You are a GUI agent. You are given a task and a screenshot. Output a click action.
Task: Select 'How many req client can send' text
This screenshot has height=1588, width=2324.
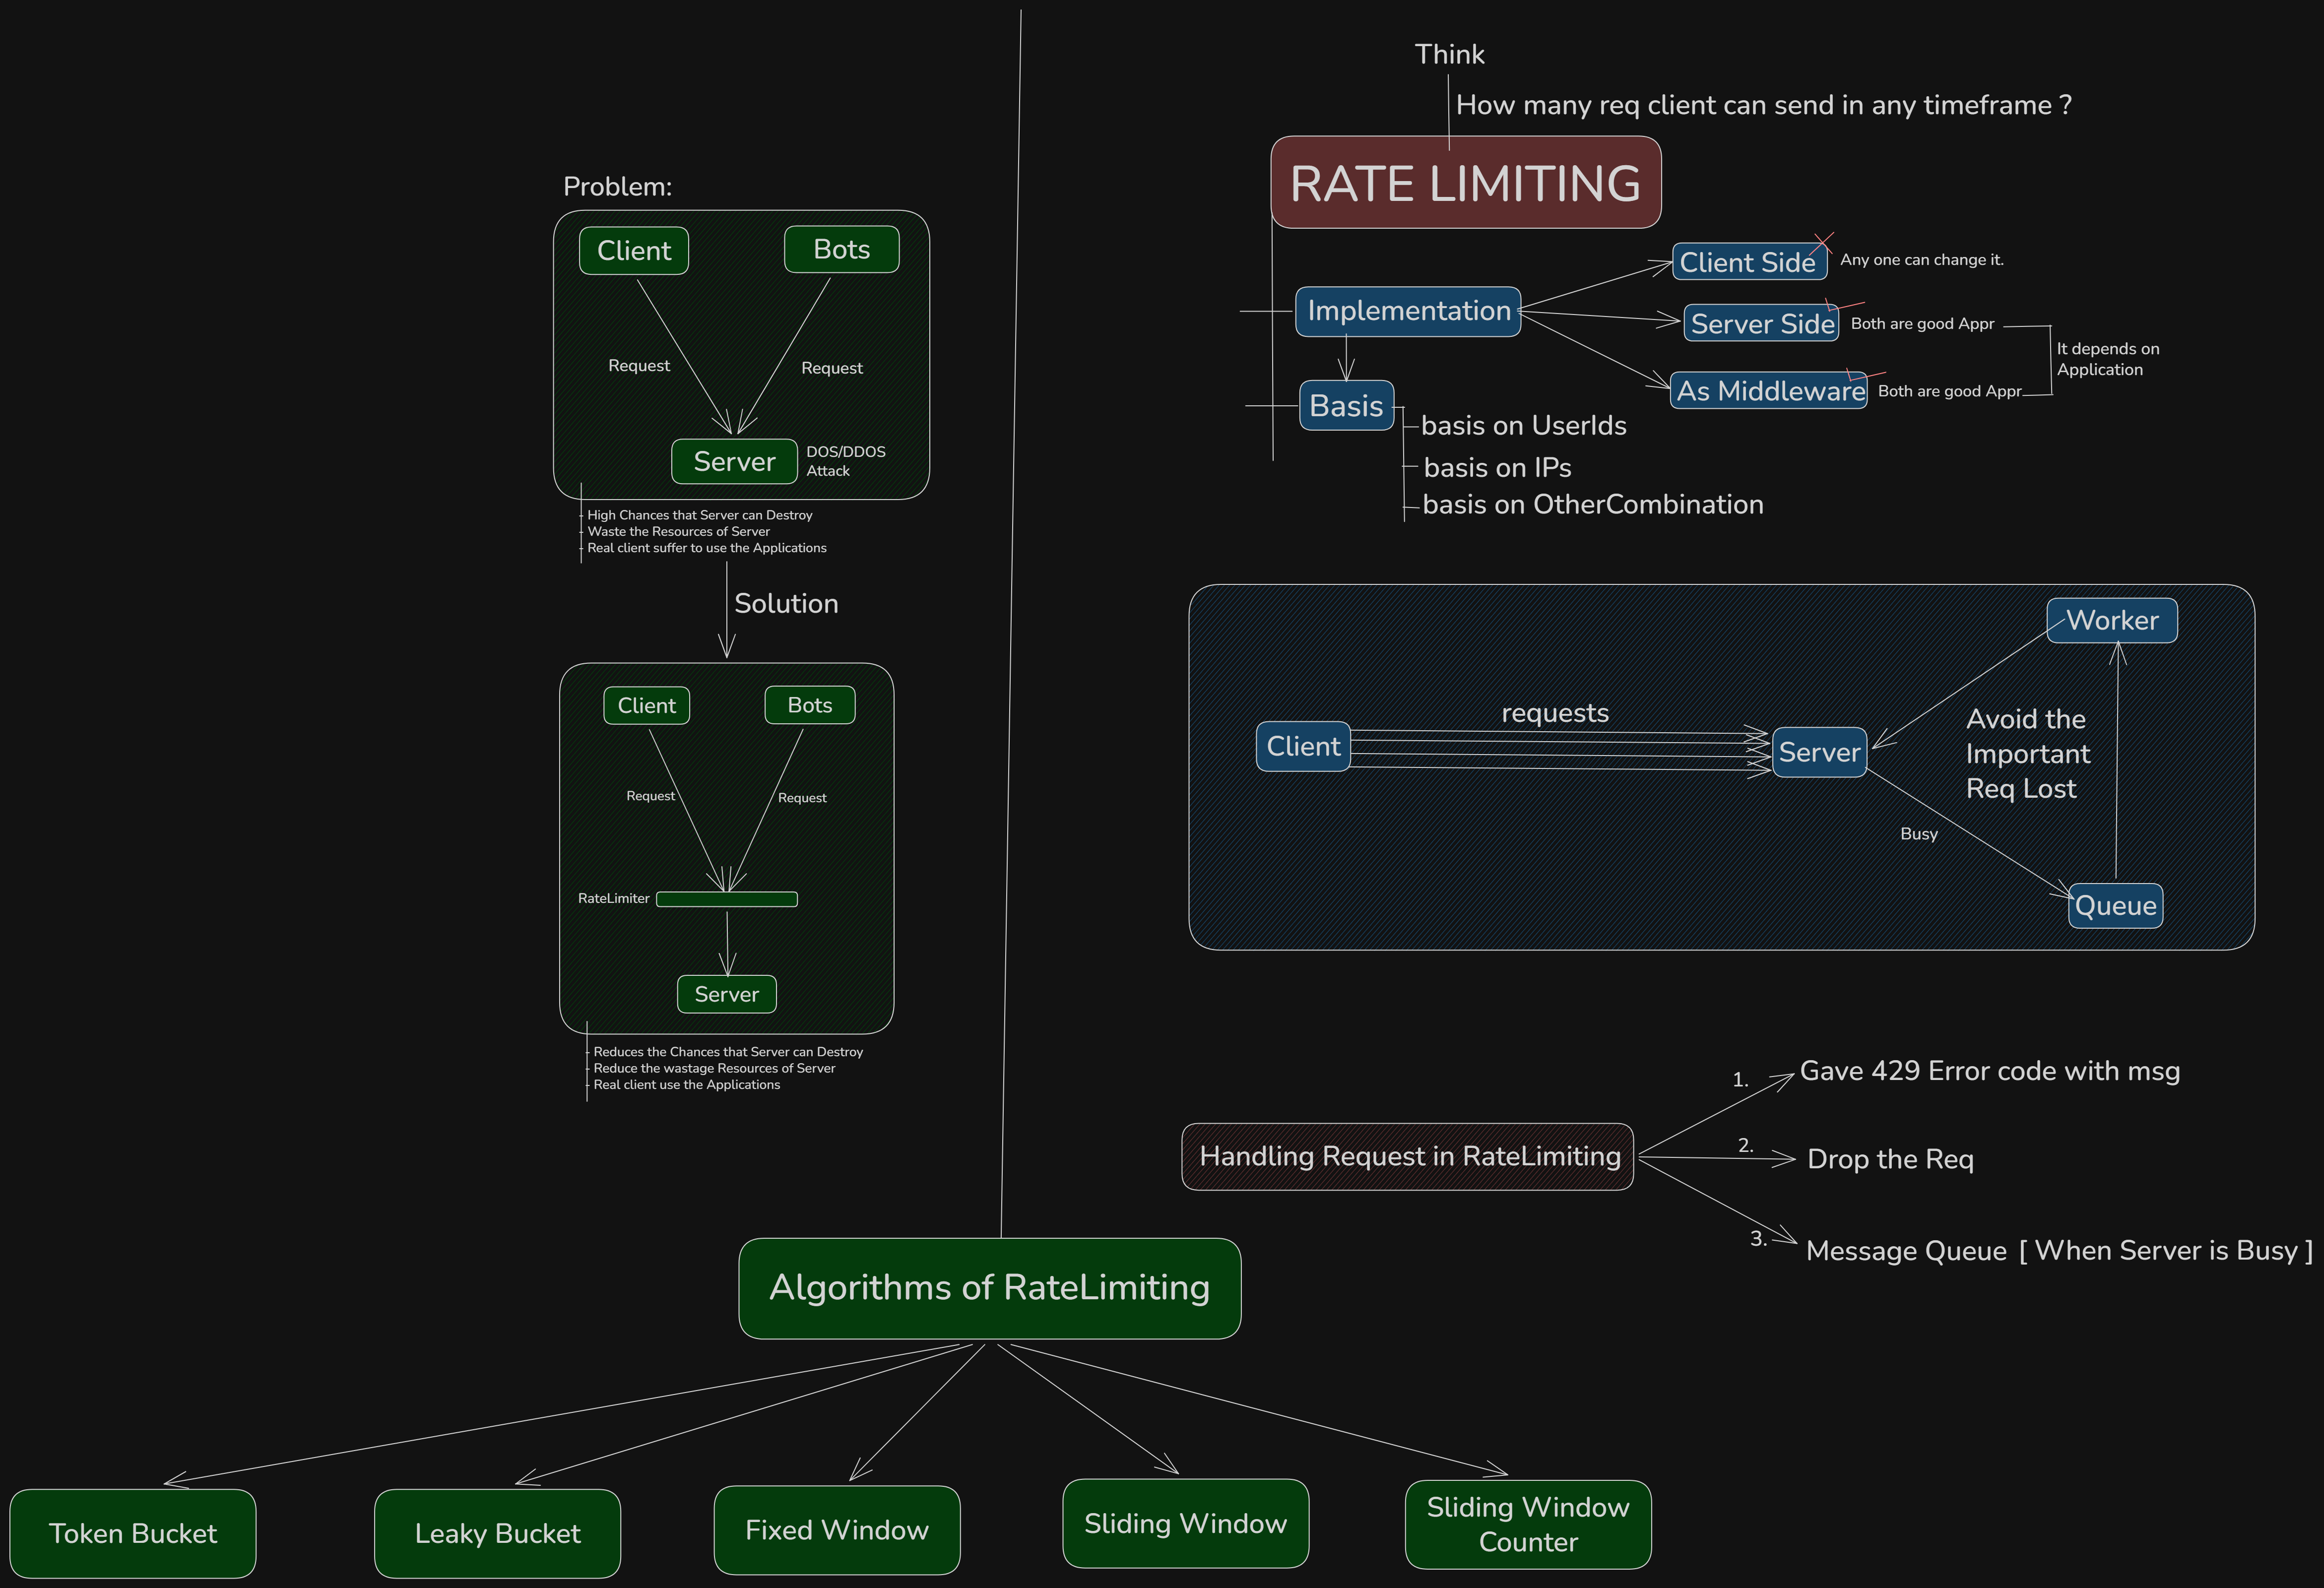(1763, 105)
